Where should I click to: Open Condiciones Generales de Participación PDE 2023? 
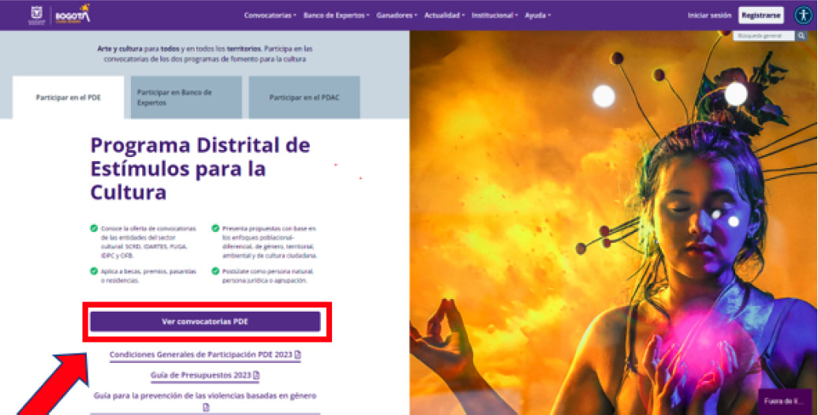[x=205, y=354]
